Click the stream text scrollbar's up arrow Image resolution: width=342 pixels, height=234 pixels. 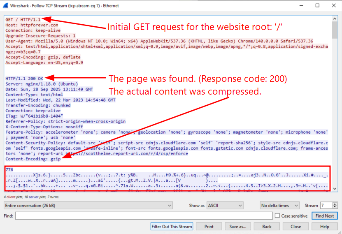coord(335,18)
